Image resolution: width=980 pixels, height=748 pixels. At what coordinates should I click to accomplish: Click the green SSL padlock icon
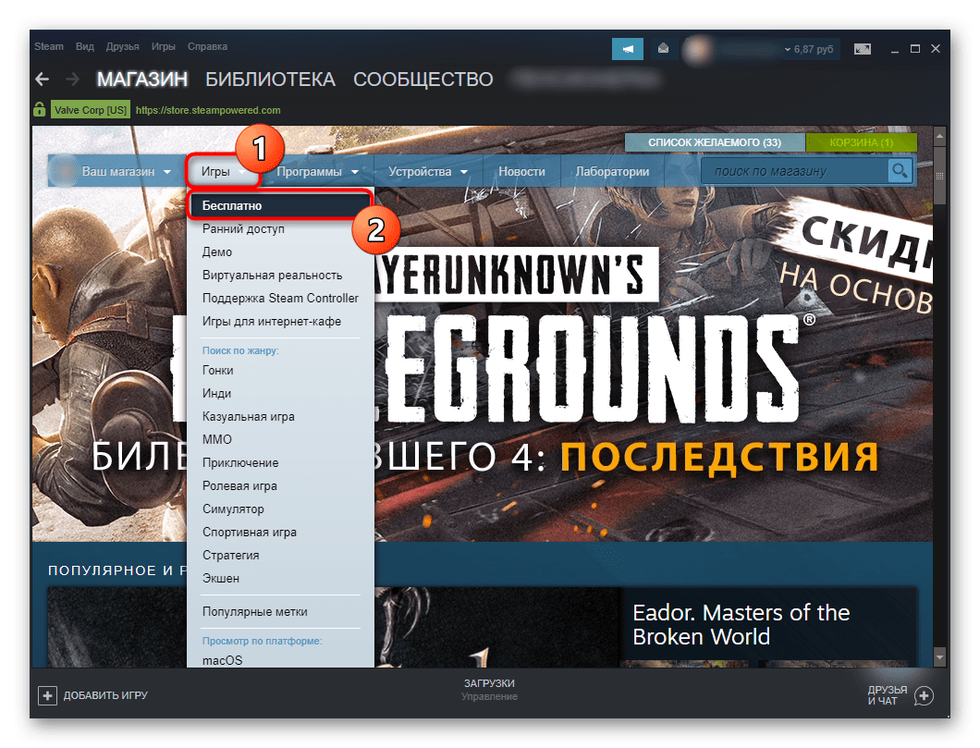coord(40,110)
